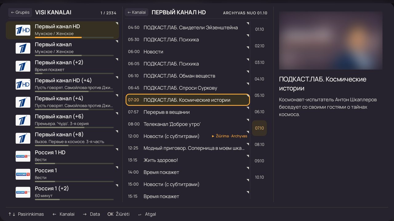Screen dimensions: 394x221
Task: Select archive date 01.10
Action: 259,29
